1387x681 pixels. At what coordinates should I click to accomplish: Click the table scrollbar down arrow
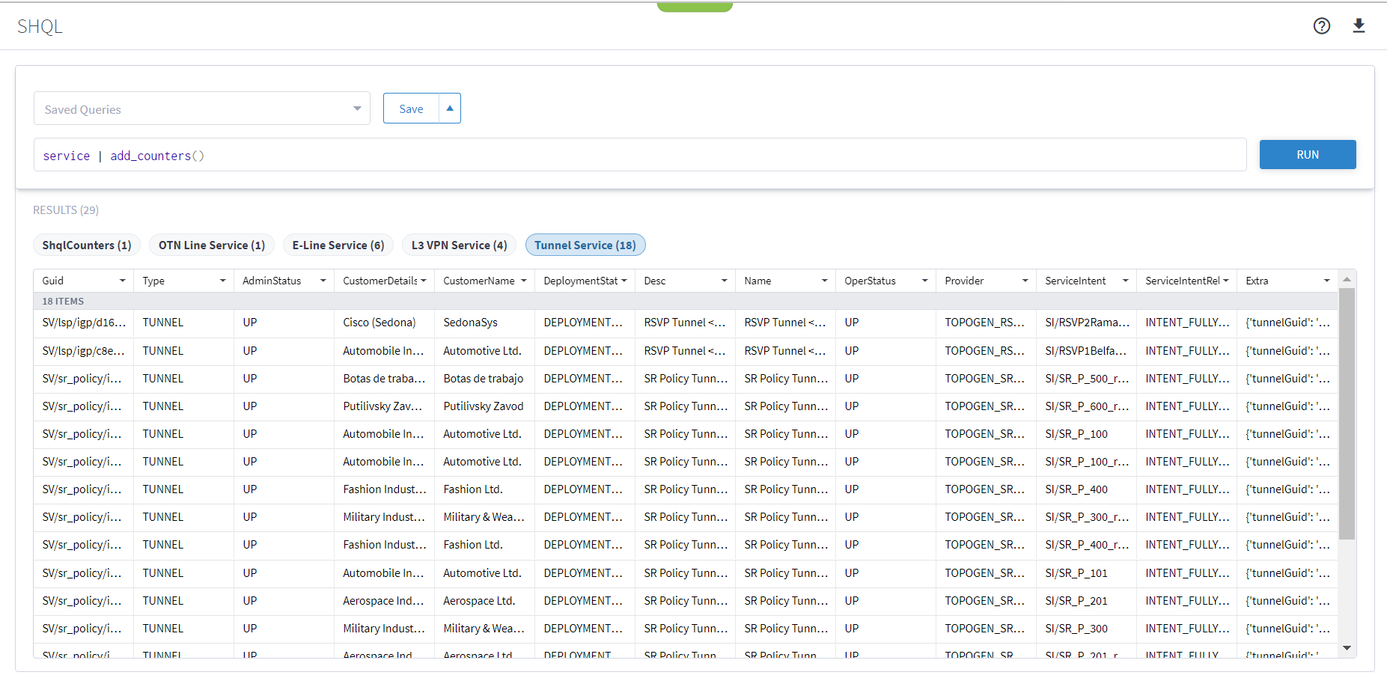pyautogui.click(x=1347, y=648)
